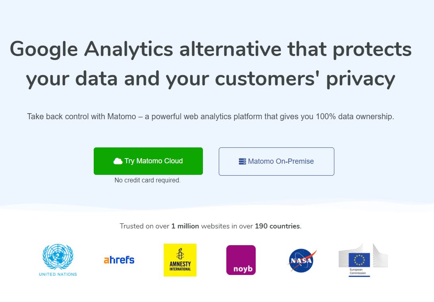
Task: Click the European Commission caption text
Action: [x=358, y=271]
